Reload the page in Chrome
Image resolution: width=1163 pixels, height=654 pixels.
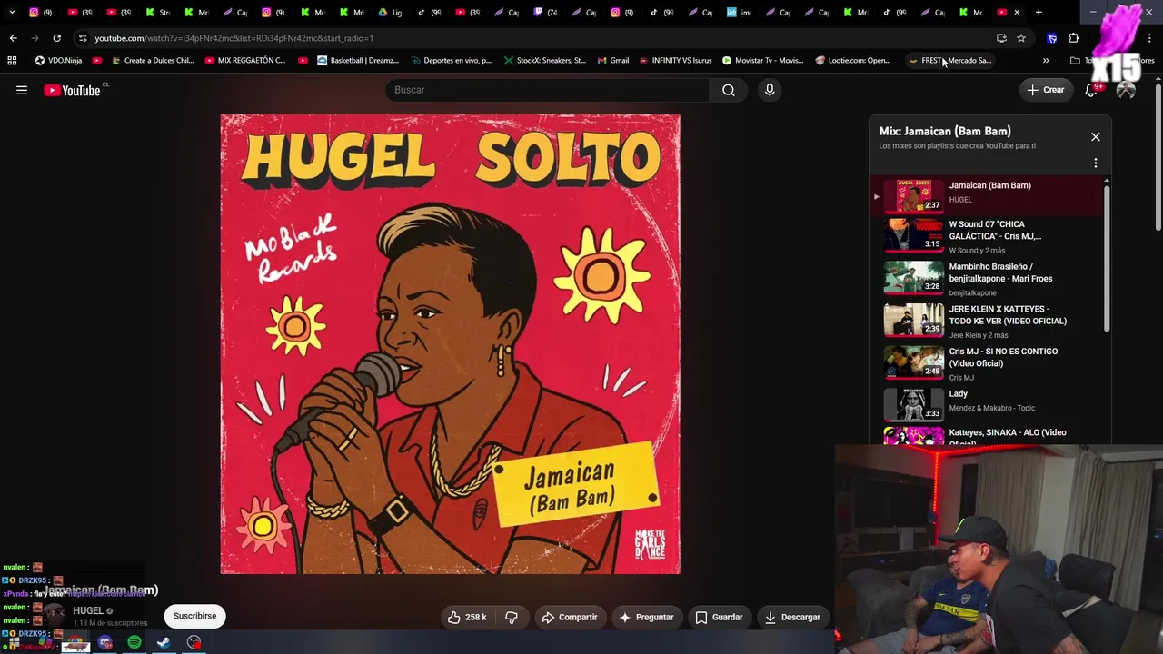pyautogui.click(x=56, y=38)
